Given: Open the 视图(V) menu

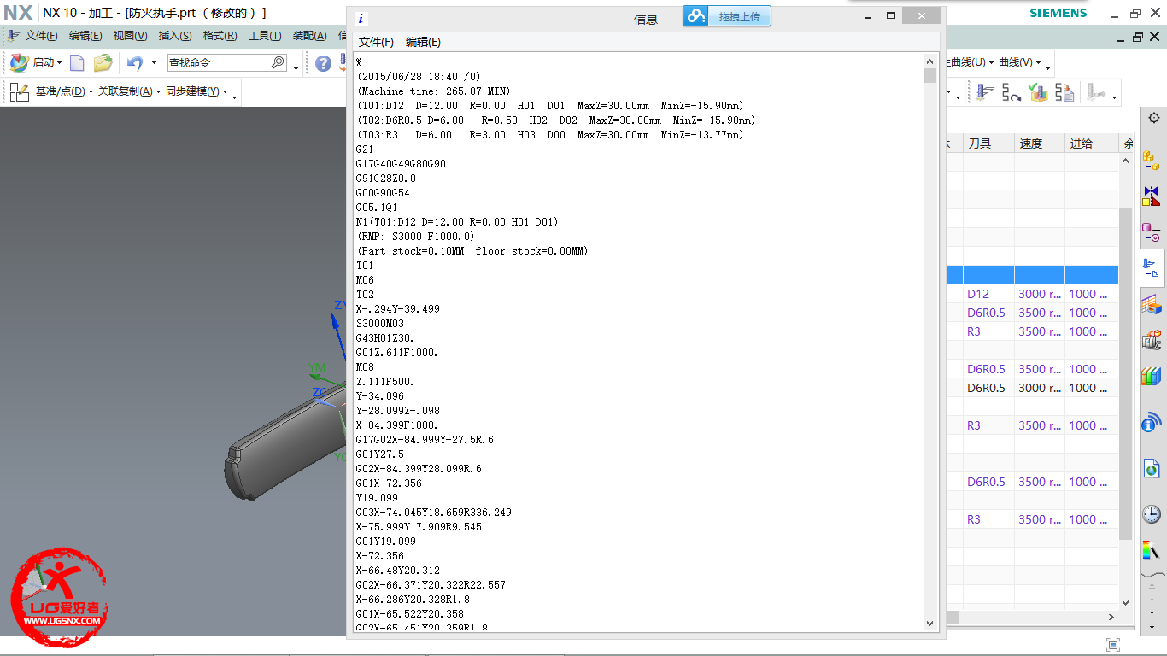Looking at the screenshot, I should (130, 36).
